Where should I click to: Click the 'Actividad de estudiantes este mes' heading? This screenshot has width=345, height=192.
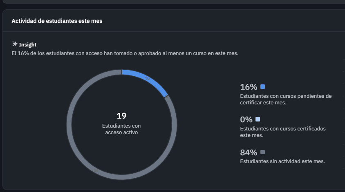(57, 21)
